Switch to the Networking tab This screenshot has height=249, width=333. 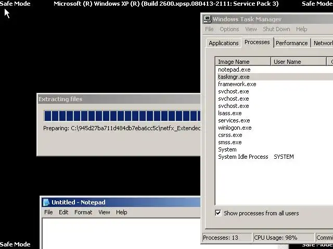point(323,43)
